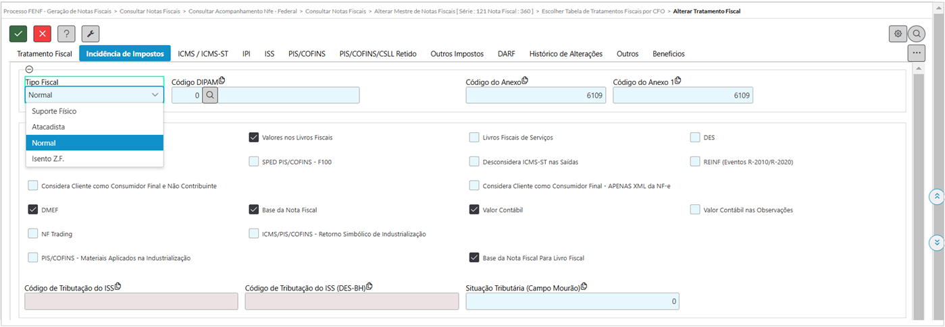Viewport: 945px width, 327px height.
Task: Click the wrench tools icon
Action: coord(91,34)
